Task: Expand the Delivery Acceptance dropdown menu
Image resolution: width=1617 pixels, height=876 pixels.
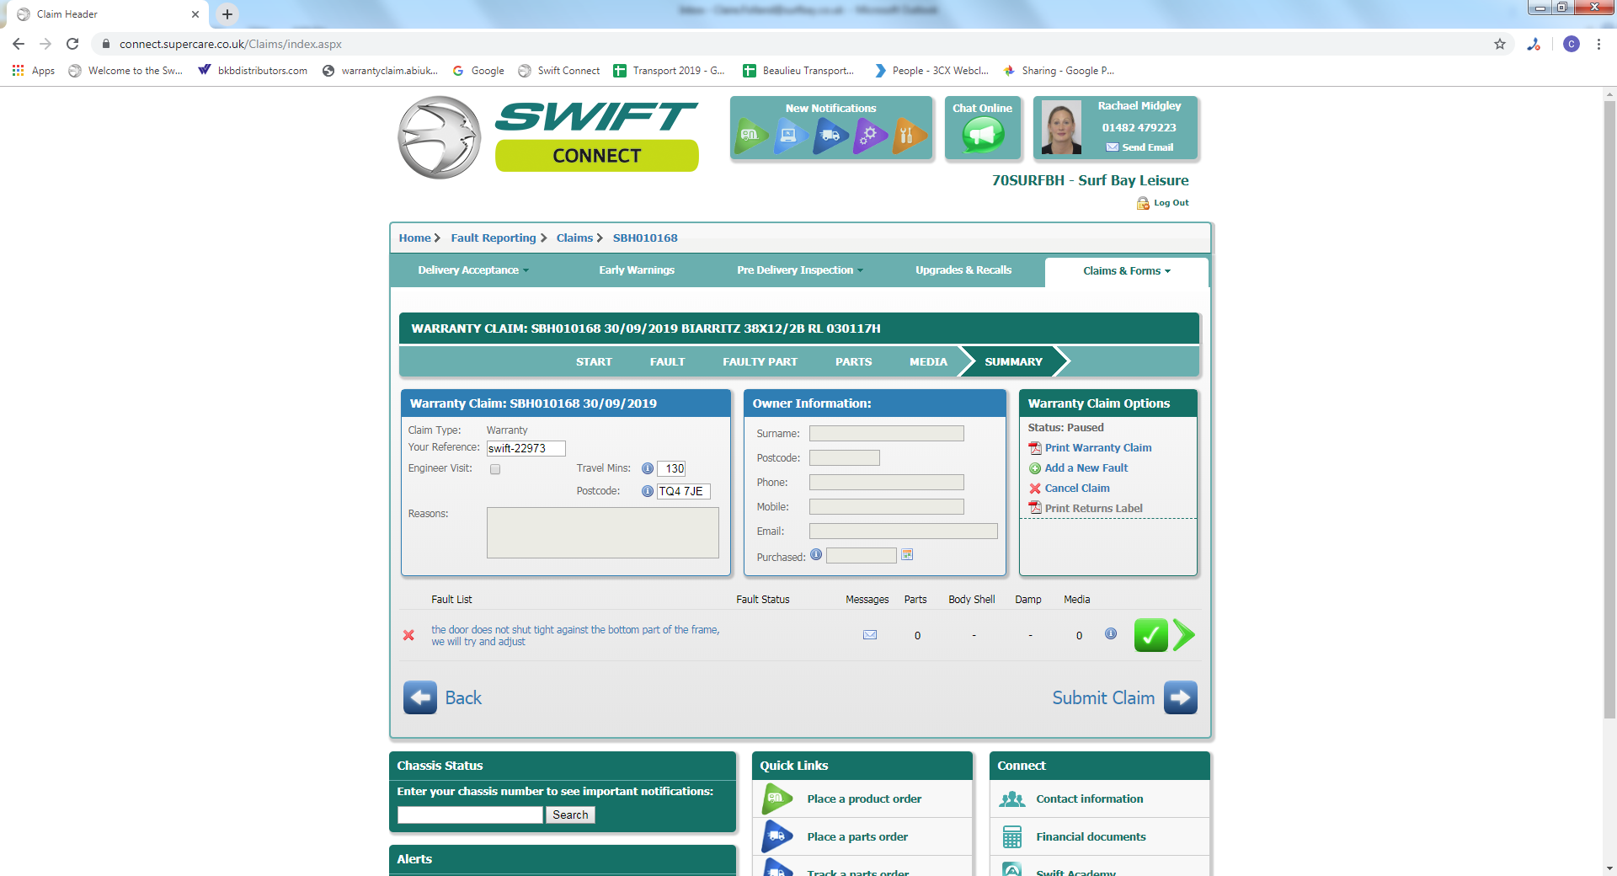Action: tap(473, 270)
